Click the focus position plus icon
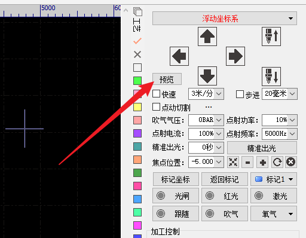Image resolution: width=306 pixels, height=238 pixels. 262,162
